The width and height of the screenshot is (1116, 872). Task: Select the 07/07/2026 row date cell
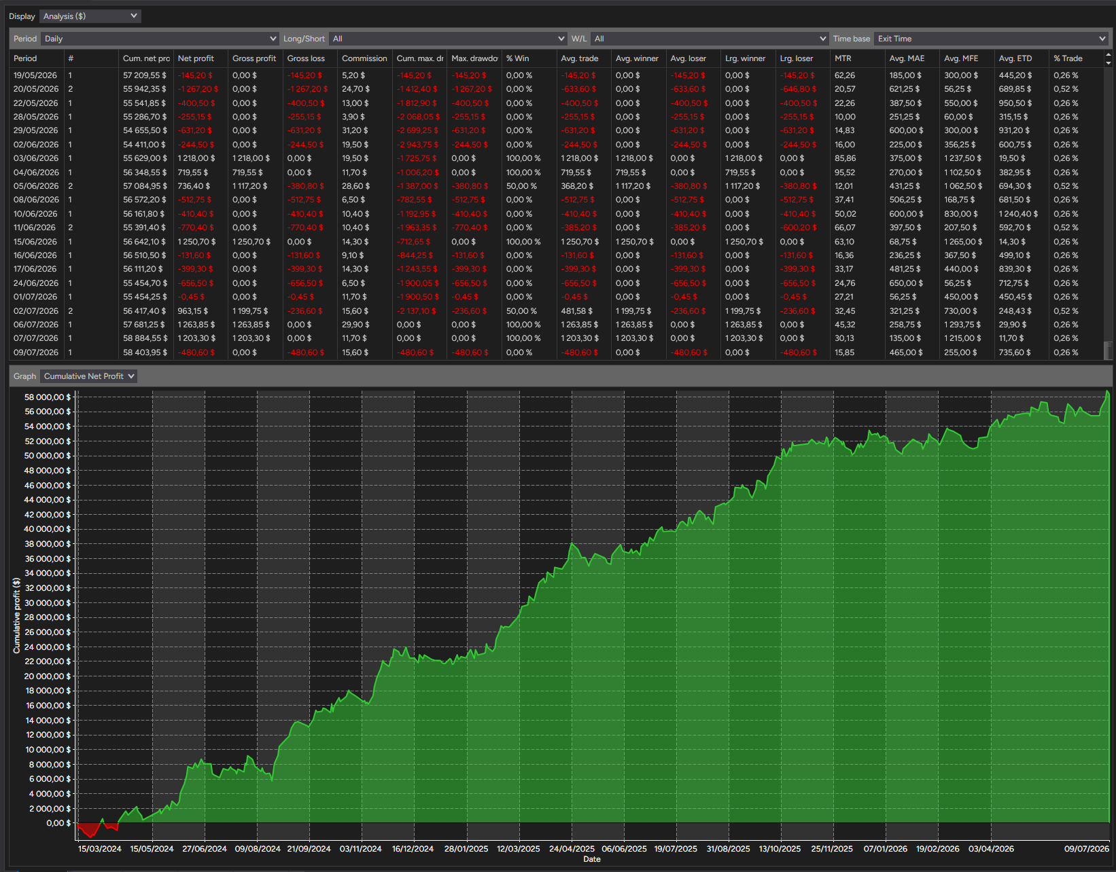click(35, 338)
